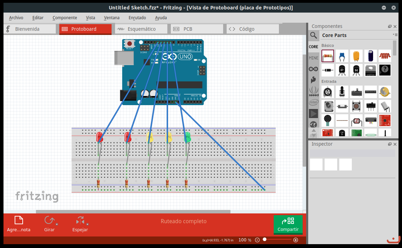The height and width of the screenshot is (248, 402).
Task: Open the Espejar flip dropdown
Action: click(x=88, y=224)
